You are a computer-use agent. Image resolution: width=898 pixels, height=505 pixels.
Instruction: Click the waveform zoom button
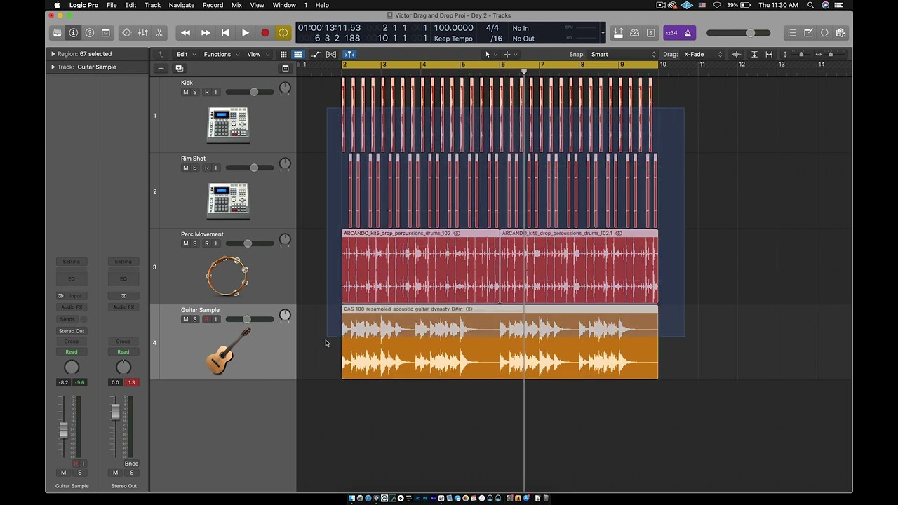[x=737, y=54]
